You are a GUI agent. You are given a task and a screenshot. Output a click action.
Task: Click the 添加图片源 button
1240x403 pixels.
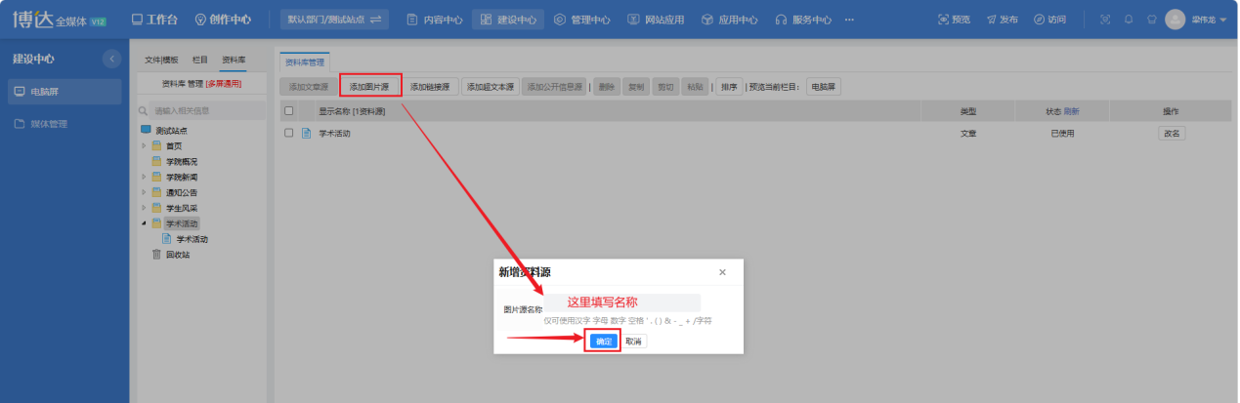(369, 87)
